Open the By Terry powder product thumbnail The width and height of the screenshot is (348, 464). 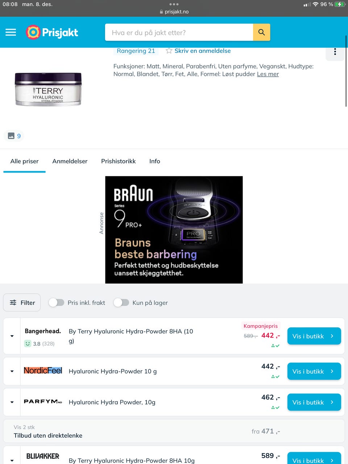coord(48,89)
